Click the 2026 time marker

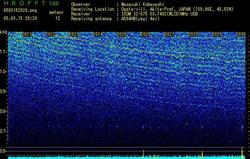(x=145, y=34)
